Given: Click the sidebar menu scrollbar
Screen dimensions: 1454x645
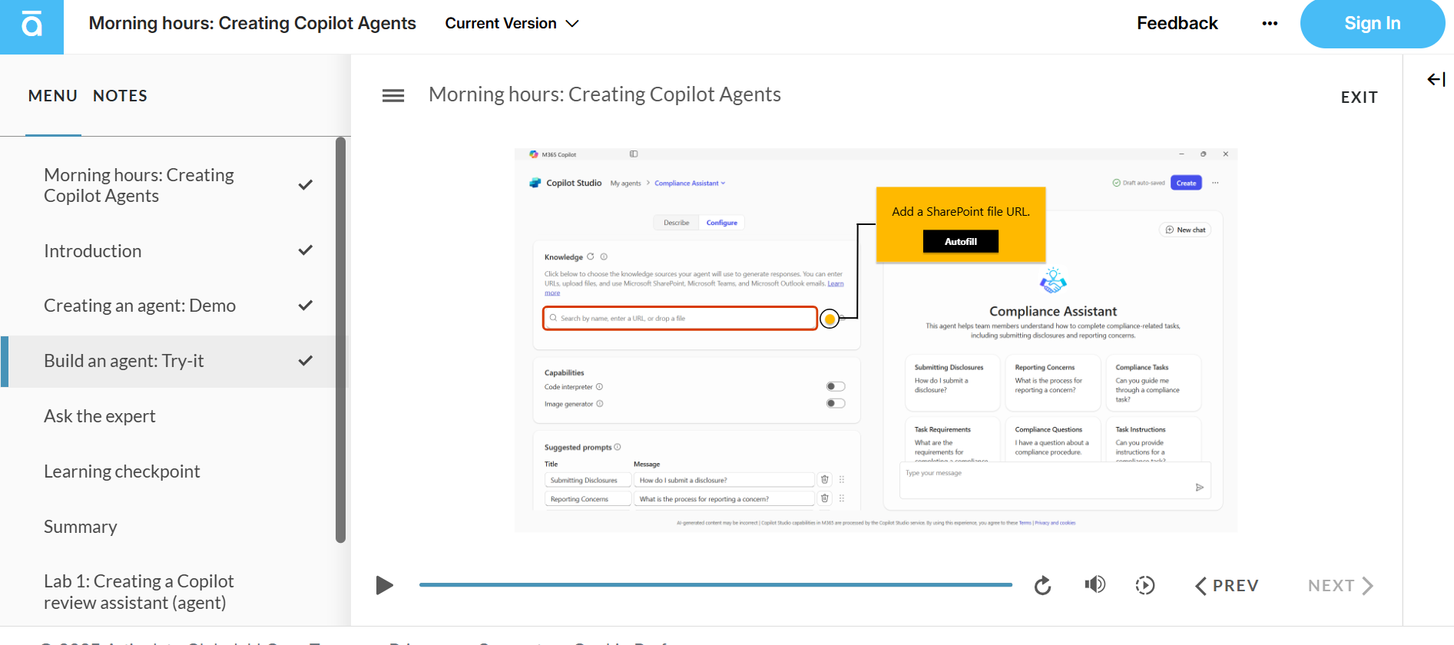Looking at the screenshot, I should 341,340.
